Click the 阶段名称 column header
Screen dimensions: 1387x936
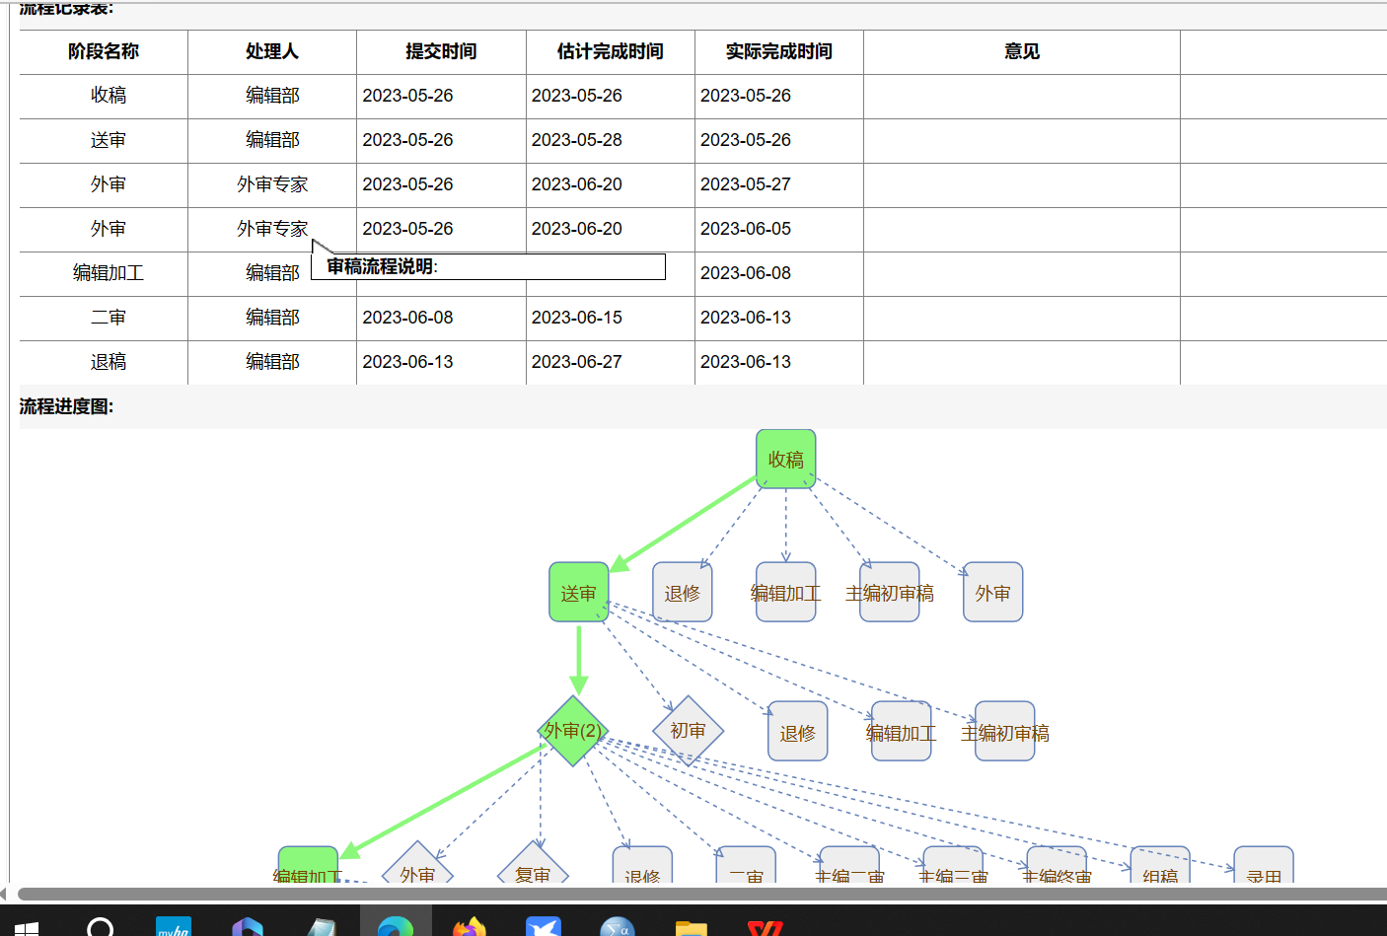pos(104,51)
